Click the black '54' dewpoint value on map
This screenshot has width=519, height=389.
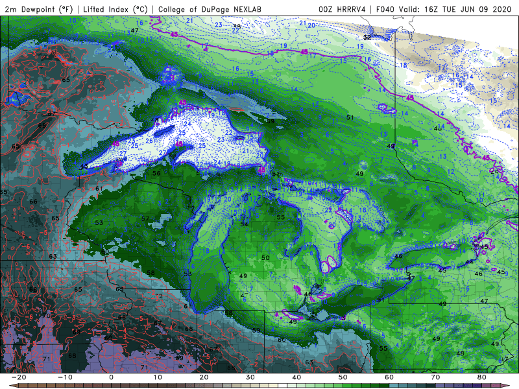pos(245,224)
